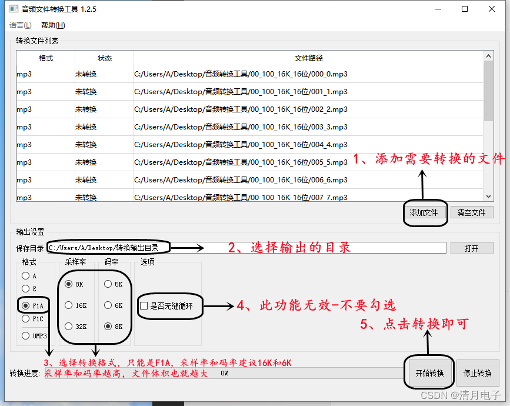Select the row with file 002_2.mp3
Image resolution: width=510 pixels, height=406 pixels.
250,109
